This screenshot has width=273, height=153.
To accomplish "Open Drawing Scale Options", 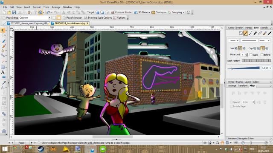I will click(x=98, y=18).
